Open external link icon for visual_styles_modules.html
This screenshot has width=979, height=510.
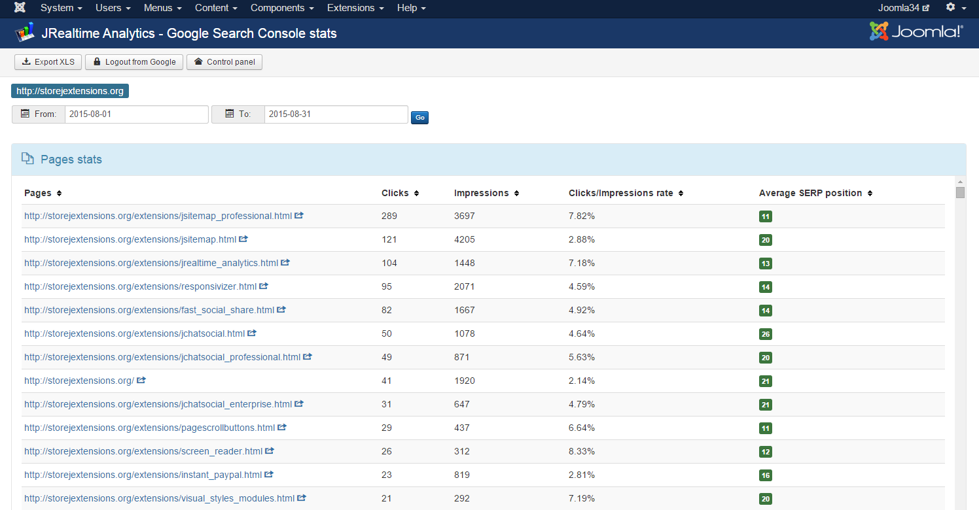[x=302, y=498]
